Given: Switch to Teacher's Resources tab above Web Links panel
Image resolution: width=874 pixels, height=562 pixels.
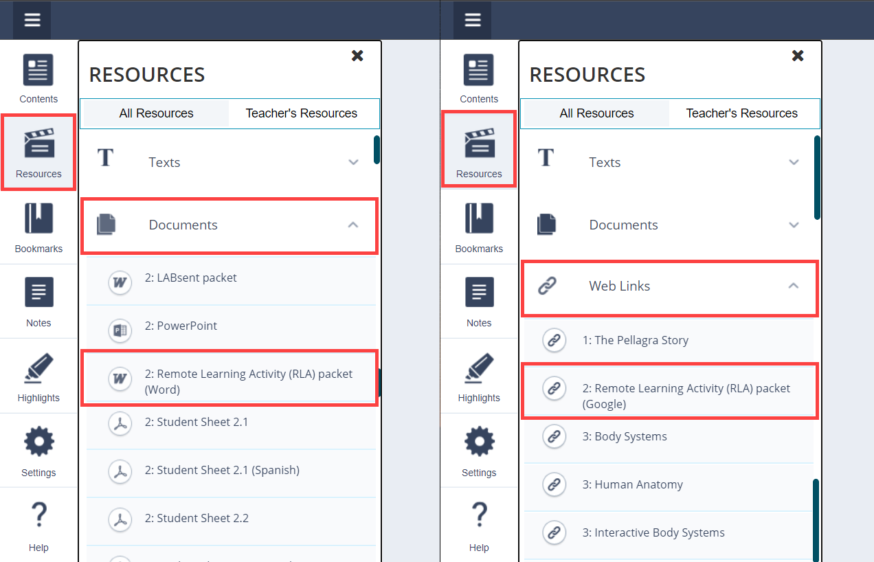Looking at the screenshot, I should [x=741, y=113].
